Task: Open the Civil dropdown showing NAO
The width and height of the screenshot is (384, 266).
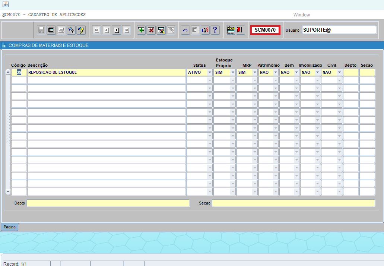Action: [339, 73]
